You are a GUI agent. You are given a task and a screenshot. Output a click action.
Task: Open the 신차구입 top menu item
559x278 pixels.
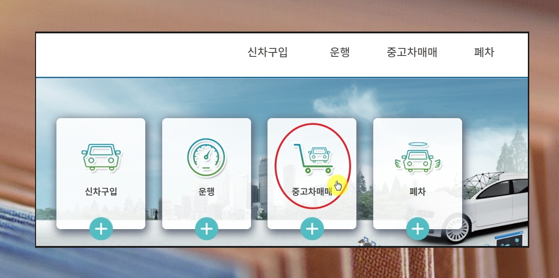[268, 52]
